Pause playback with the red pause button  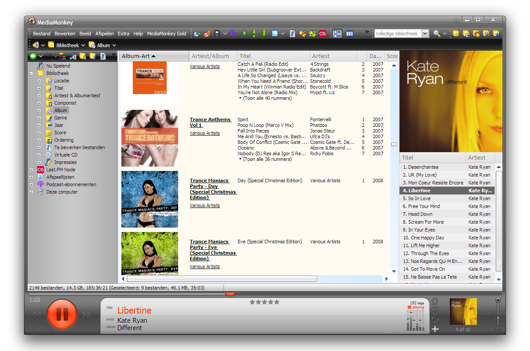(62, 314)
